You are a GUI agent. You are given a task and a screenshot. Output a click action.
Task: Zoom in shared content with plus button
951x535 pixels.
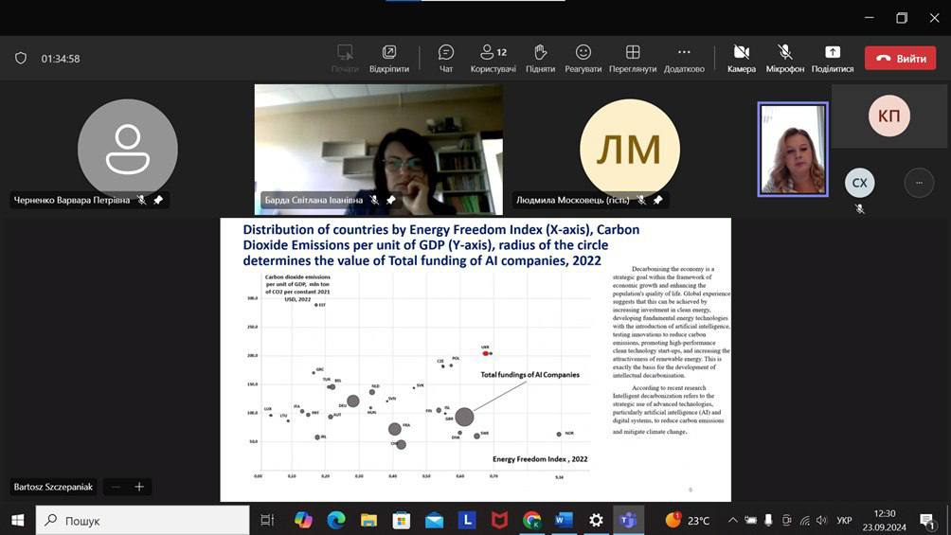[139, 487]
